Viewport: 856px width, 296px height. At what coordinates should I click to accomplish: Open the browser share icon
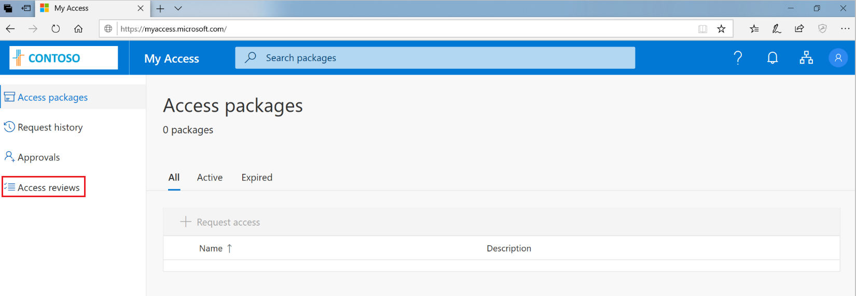click(799, 29)
